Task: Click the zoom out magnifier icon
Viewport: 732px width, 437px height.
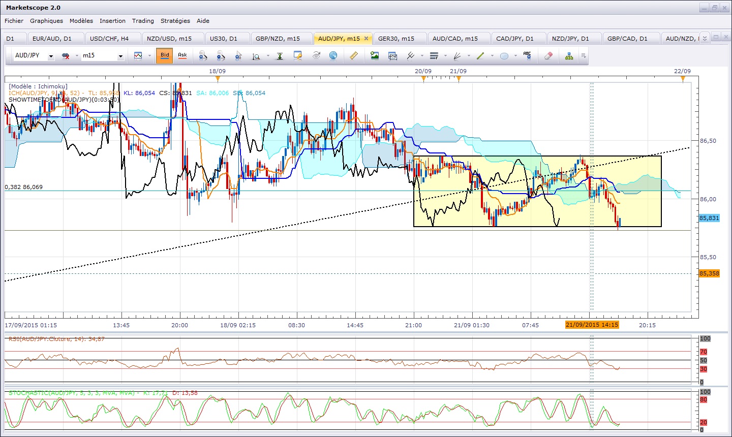Action: 221,56
